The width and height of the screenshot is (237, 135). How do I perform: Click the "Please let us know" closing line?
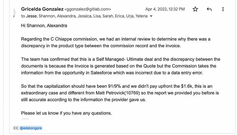[x=66, y=113]
